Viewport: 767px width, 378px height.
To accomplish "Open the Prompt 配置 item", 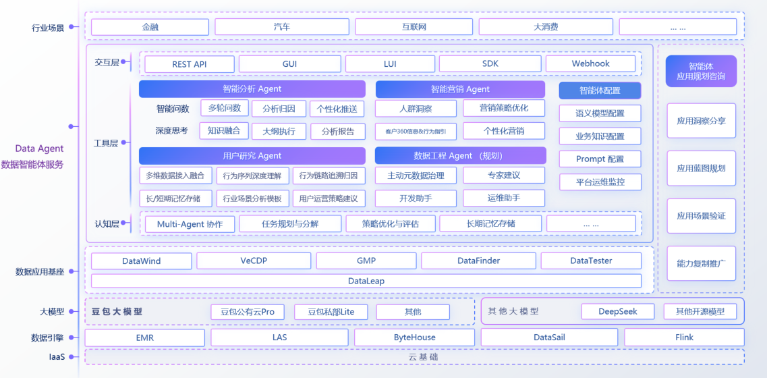I will click(600, 159).
